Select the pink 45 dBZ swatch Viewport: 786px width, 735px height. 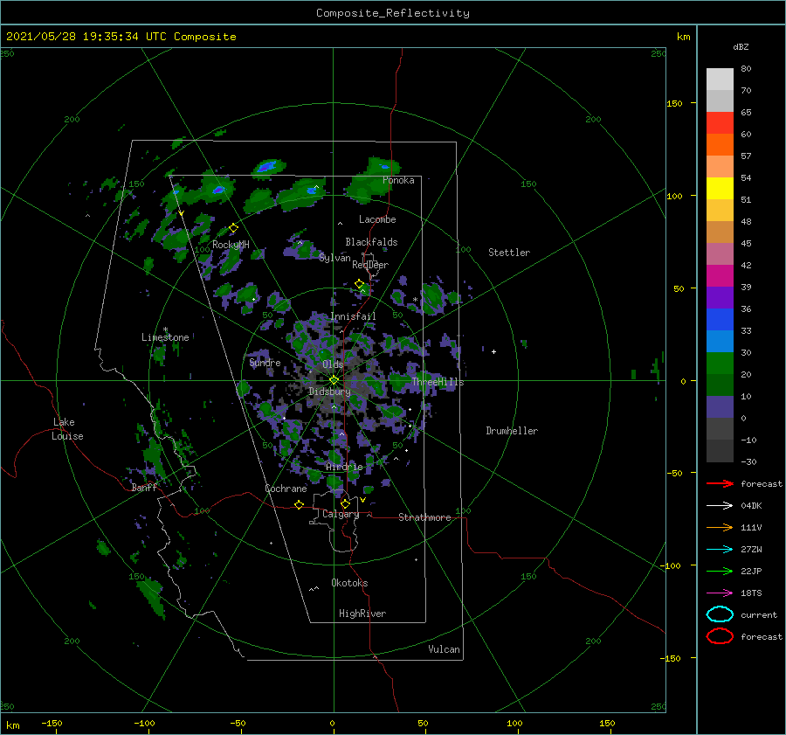click(x=720, y=253)
